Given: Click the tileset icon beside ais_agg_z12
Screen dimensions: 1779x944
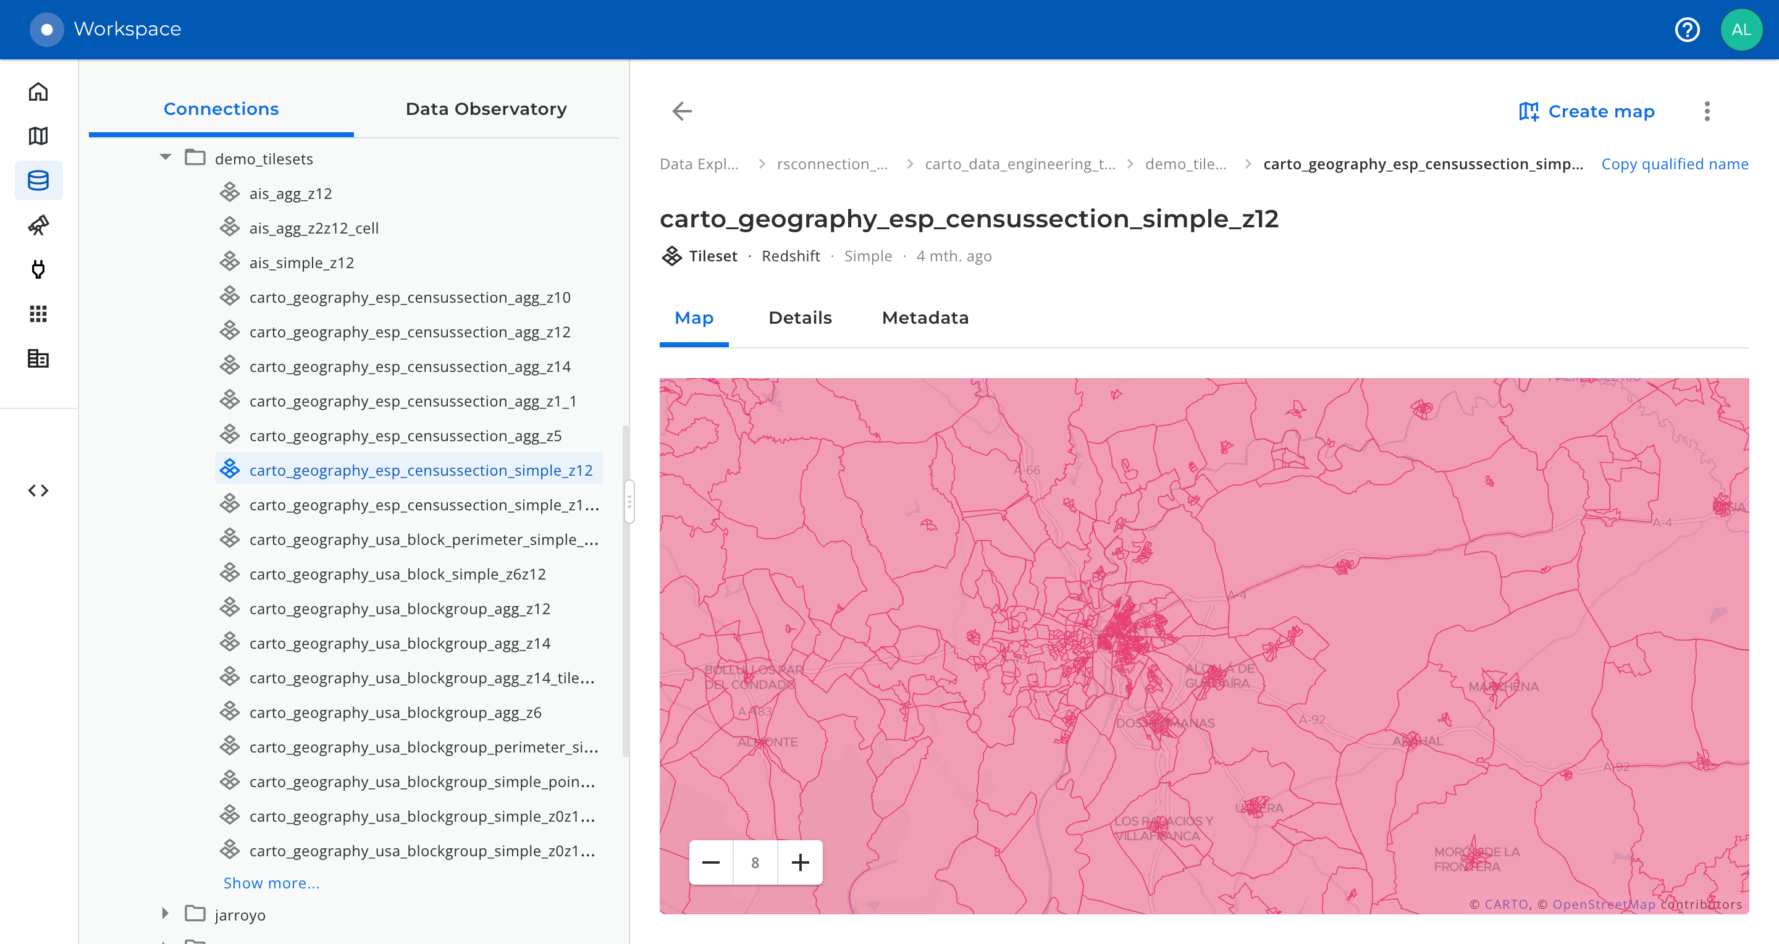Looking at the screenshot, I should click(229, 193).
